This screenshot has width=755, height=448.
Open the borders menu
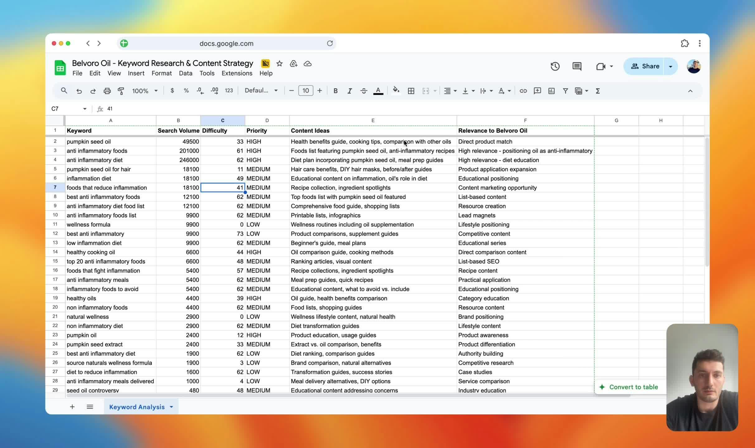pyautogui.click(x=411, y=91)
